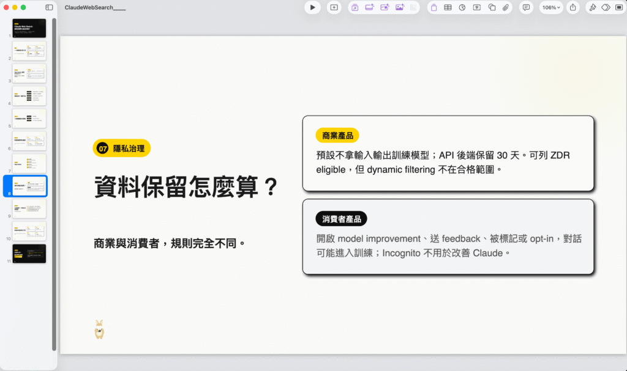
Task: Open the Format inspector paintbrush
Action: tap(593, 7)
